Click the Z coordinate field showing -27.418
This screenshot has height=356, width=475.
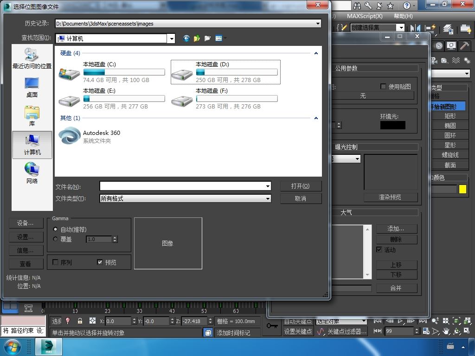[x=195, y=321]
